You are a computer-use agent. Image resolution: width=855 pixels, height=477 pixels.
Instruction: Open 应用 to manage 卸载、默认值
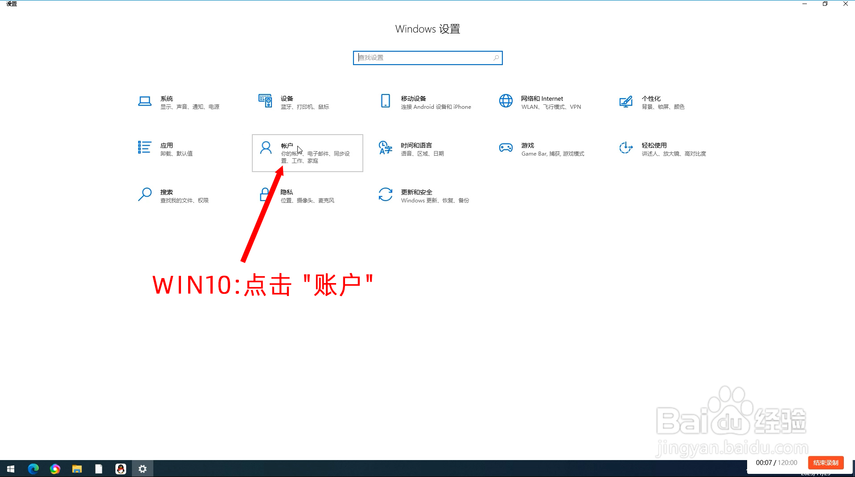[x=178, y=149]
